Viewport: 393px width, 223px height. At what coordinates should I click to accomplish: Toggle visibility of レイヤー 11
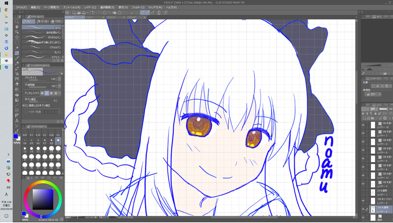tap(363, 175)
